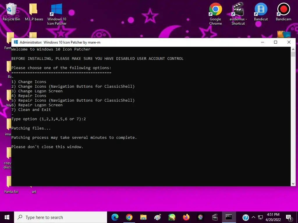Click the "6) Repair Logon Screen" line
The height and width of the screenshot is (223, 298).
click(x=37, y=105)
